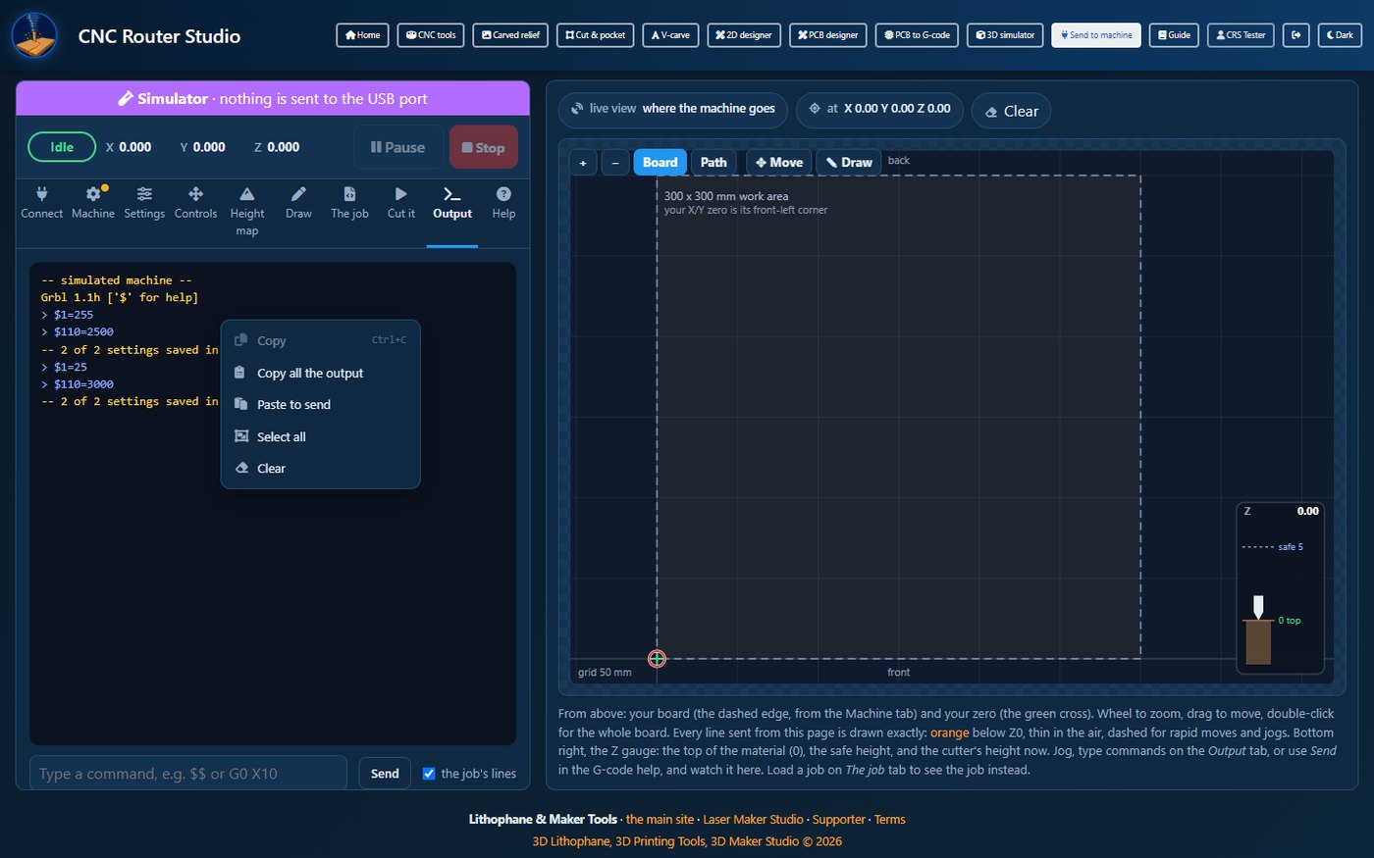The width and height of the screenshot is (1374, 858).
Task: Click the sign-out arrow icon in header
Action: (1296, 35)
